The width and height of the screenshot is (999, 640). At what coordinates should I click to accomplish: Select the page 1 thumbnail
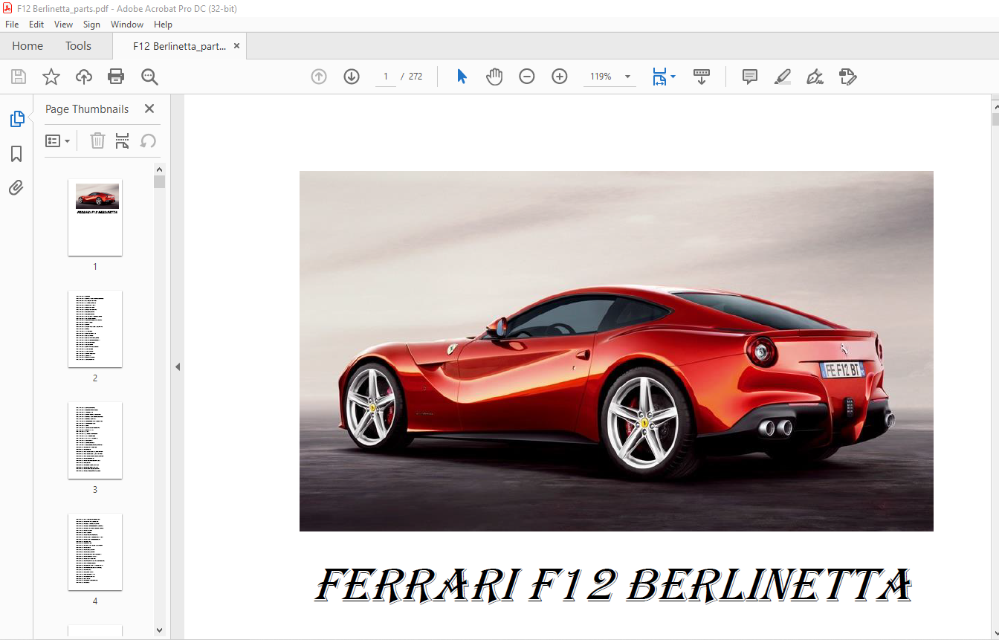[95, 218]
